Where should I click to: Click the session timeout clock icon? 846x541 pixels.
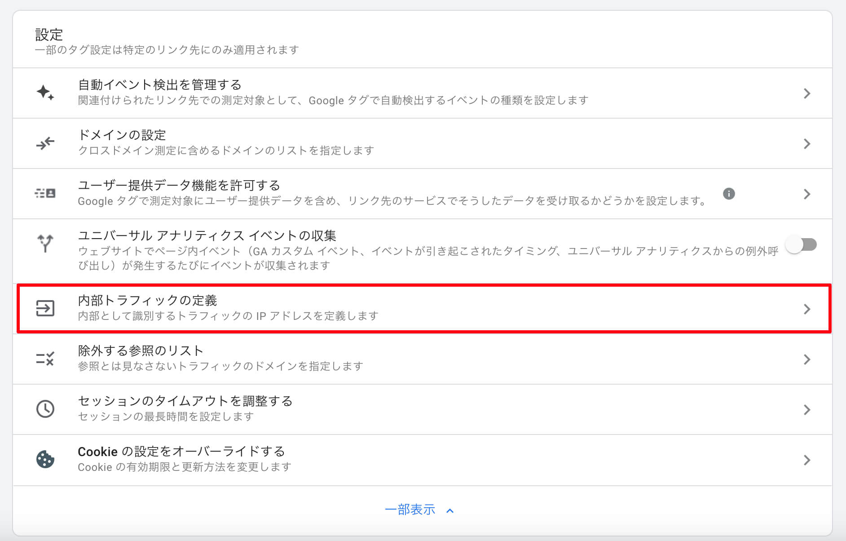click(x=45, y=409)
